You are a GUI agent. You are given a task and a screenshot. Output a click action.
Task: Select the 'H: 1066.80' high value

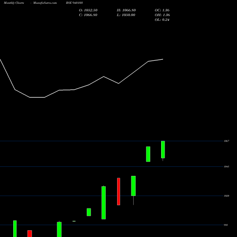pos(126,10)
